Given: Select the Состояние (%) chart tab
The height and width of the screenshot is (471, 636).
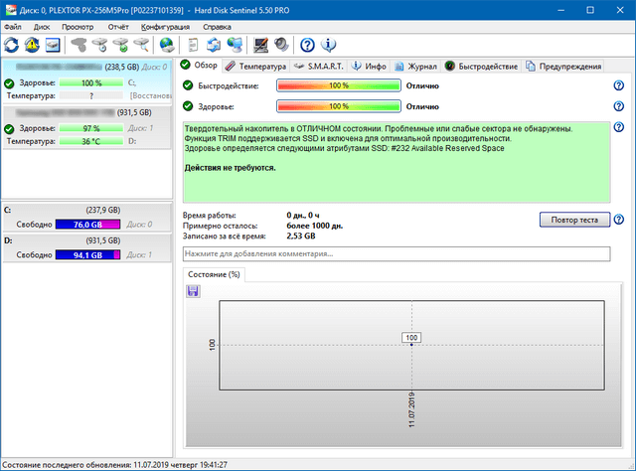Looking at the screenshot, I should [x=214, y=274].
